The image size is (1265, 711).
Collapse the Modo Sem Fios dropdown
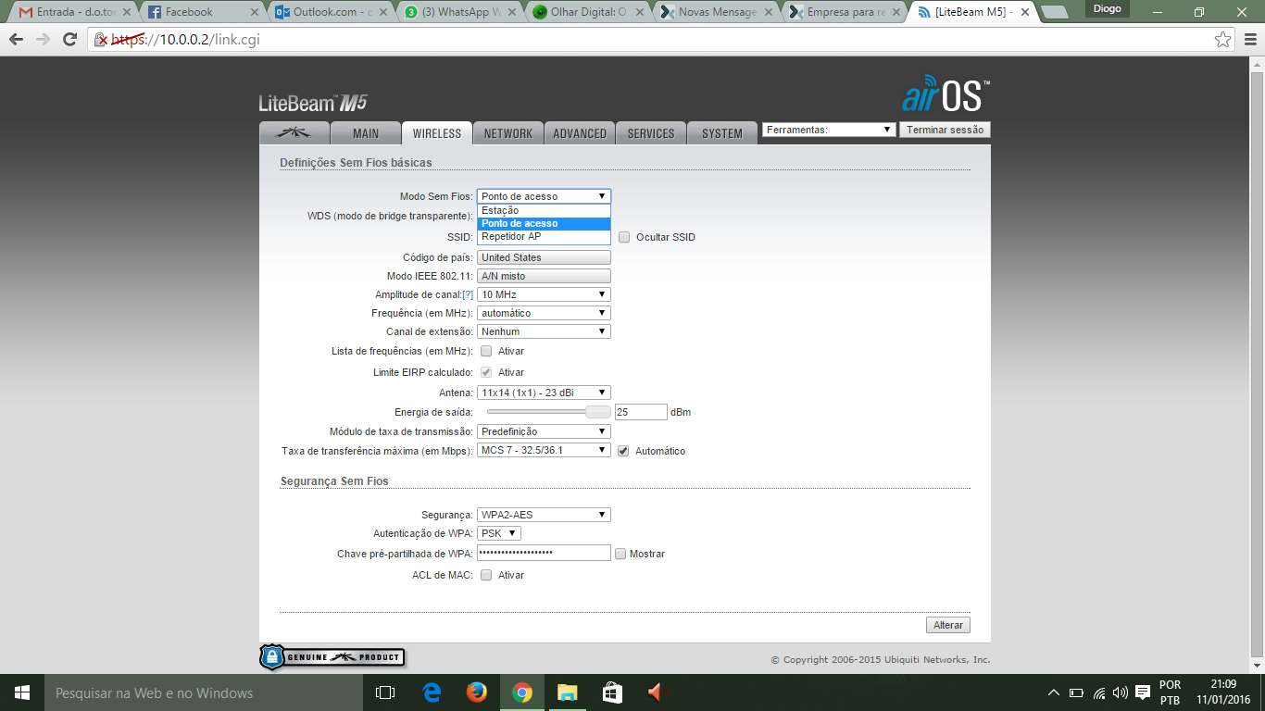pos(544,196)
